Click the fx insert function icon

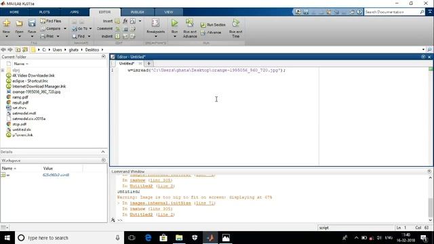[125, 21]
